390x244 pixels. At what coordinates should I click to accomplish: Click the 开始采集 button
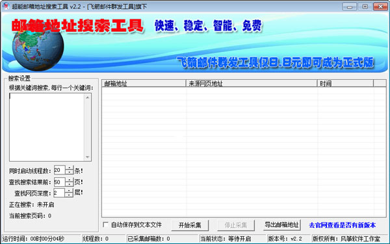(x=190, y=225)
